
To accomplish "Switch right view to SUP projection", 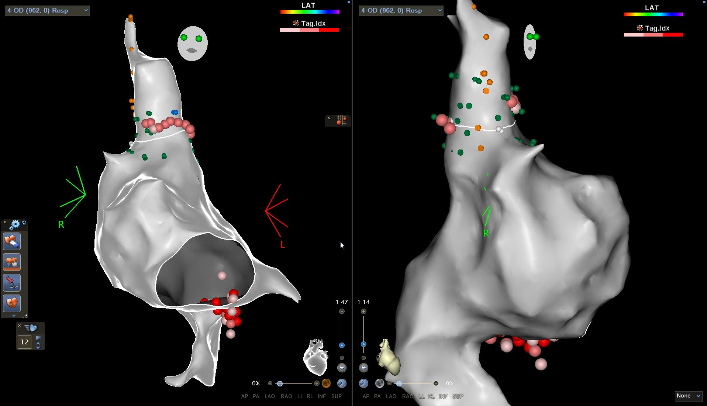I will pyautogui.click(x=458, y=396).
